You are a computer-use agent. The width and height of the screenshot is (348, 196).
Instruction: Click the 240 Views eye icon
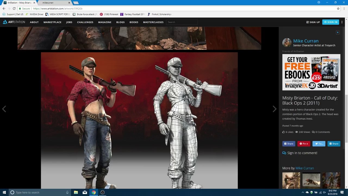[297, 132]
